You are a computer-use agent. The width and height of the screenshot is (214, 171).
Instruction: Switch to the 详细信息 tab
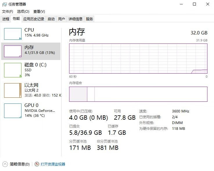75,19
